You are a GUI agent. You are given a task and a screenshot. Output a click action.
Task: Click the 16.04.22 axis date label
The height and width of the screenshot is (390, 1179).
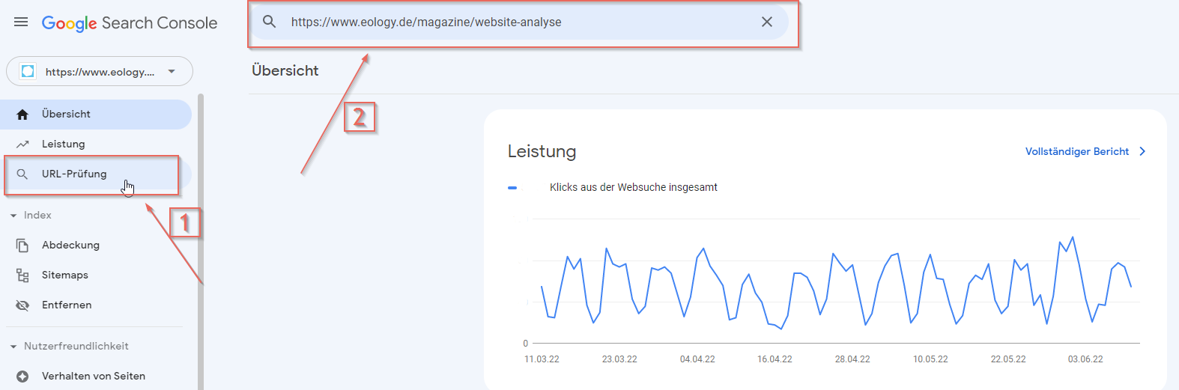click(x=775, y=359)
